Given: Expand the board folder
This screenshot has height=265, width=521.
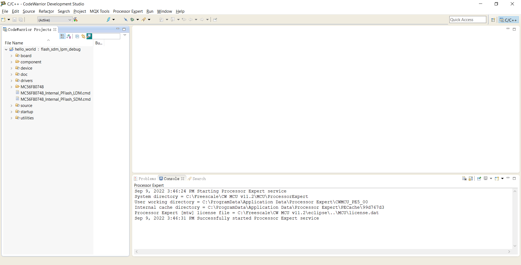Looking at the screenshot, I should pyautogui.click(x=11, y=56).
